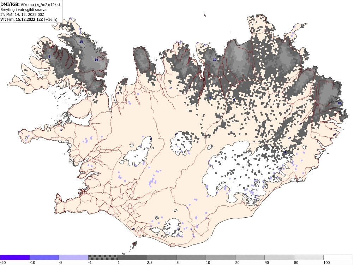
Task: Click the 'VT: Fim. 15.12.2022 12Z (+36 h)' line
Action: [x=29, y=19]
